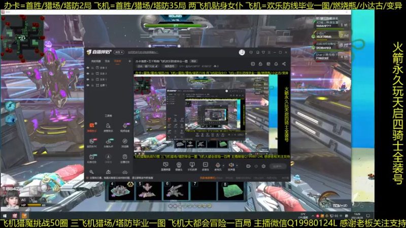Open the underlined help link in title bar
406x228 pixels.
tap(143, 52)
